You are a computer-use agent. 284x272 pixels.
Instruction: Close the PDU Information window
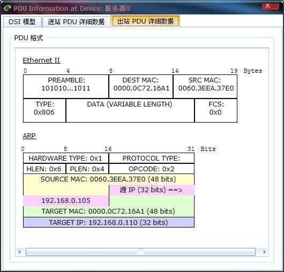point(270,6)
